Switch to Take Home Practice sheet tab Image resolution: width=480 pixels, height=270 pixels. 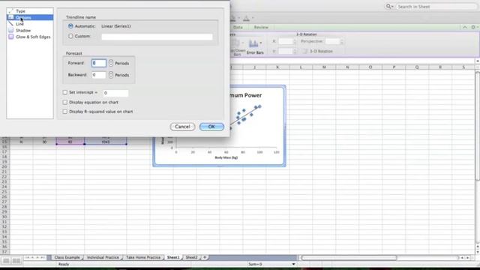pyautogui.click(x=143, y=257)
